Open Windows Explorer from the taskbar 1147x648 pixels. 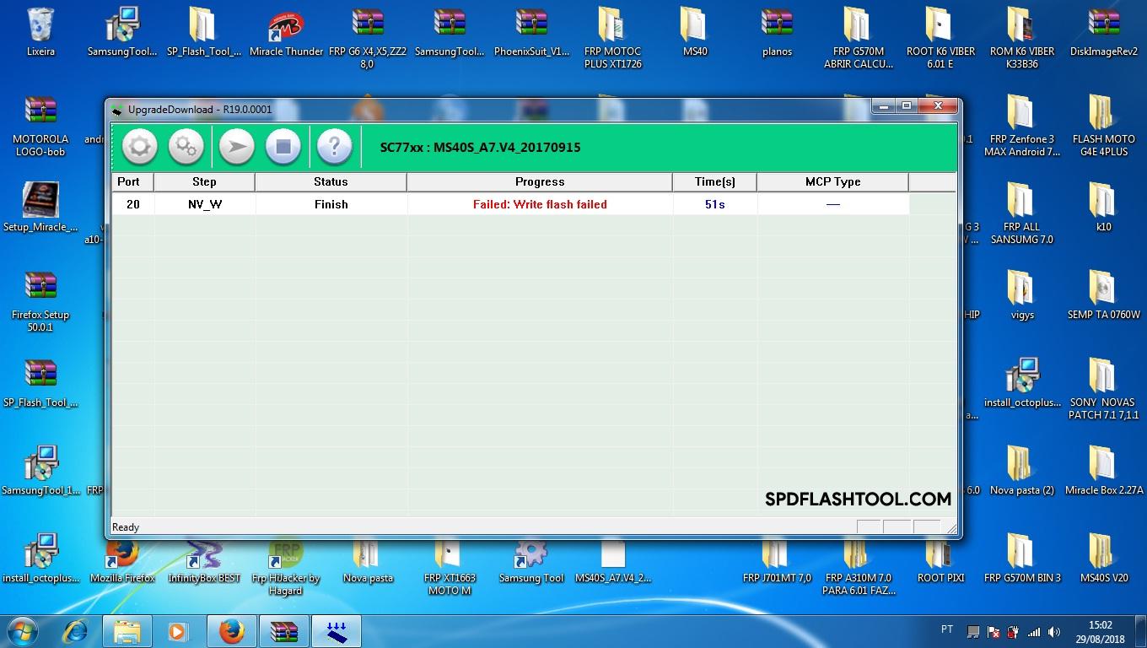click(127, 631)
